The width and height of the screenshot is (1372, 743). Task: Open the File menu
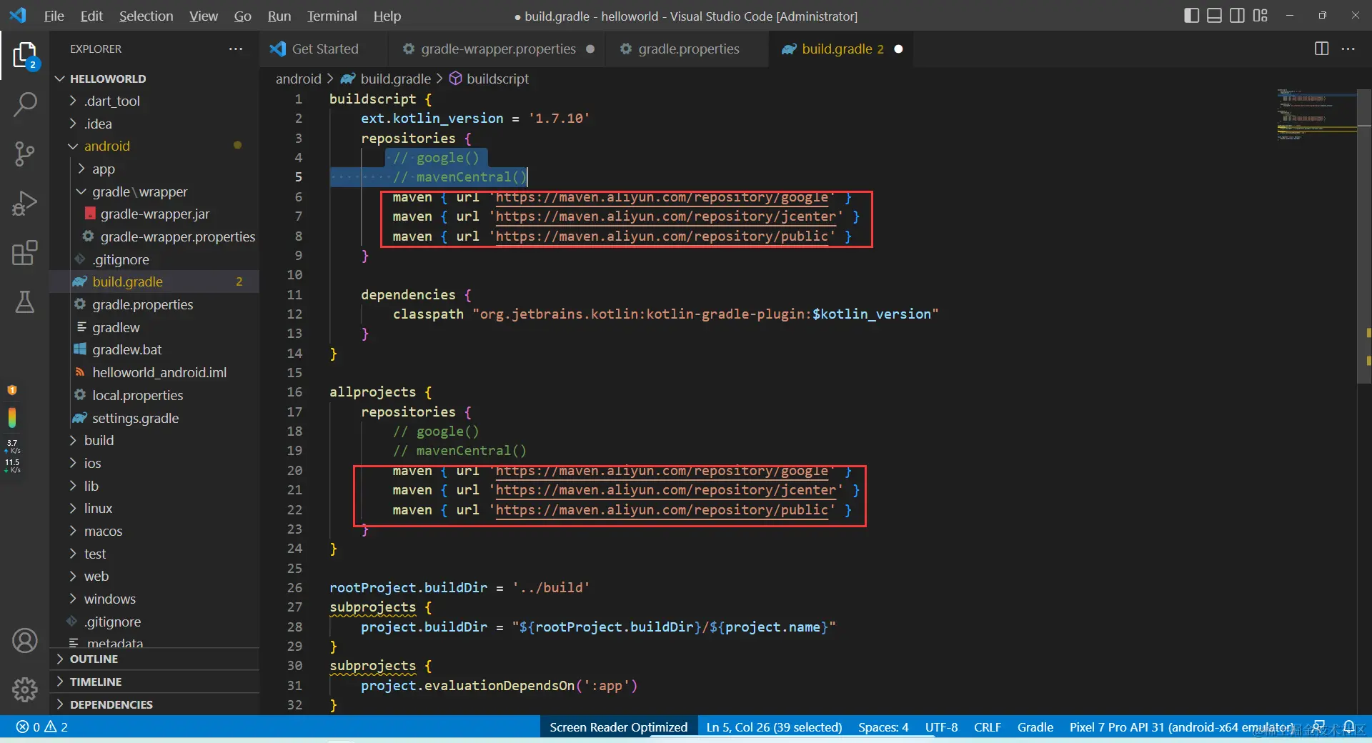coord(54,16)
